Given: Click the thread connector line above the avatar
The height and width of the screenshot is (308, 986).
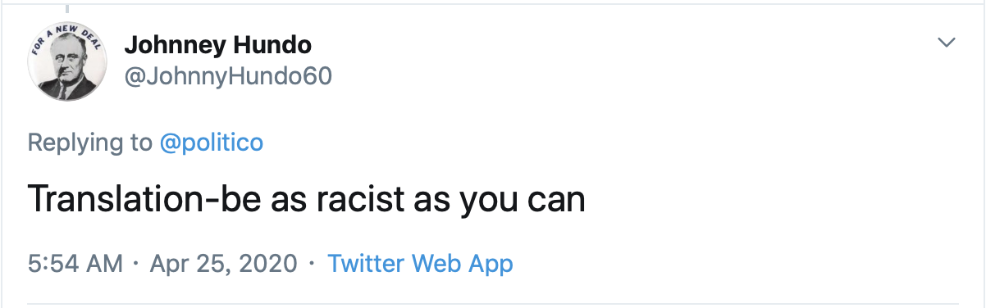Looking at the screenshot, I should 68,8.
